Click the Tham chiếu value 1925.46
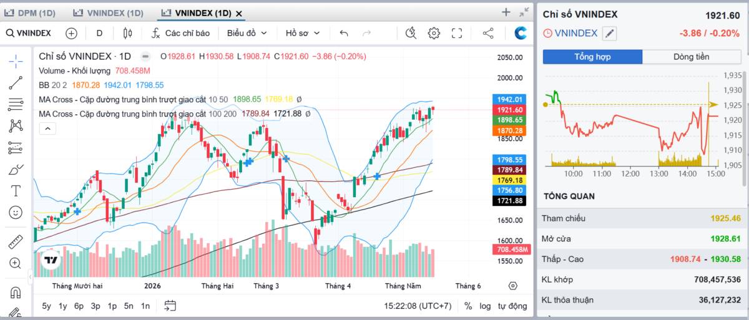 click(725, 218)
